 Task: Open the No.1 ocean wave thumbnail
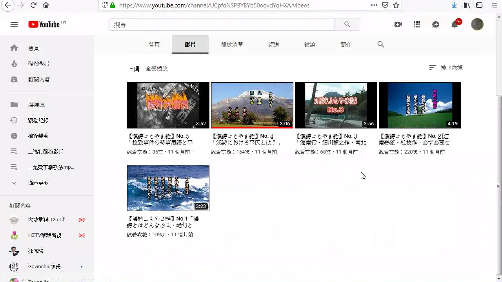click(168, 188)
